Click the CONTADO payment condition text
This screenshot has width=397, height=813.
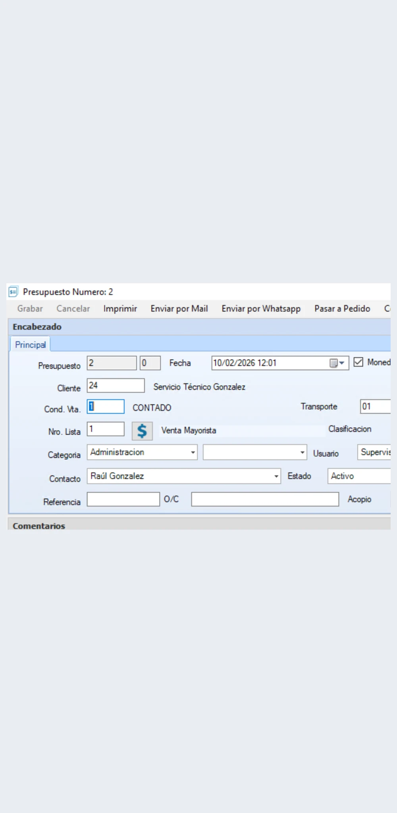point(152,408)
